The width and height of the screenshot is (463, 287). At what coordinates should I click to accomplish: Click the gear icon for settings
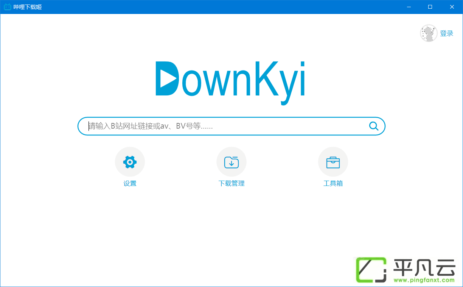tap(130, 162)
